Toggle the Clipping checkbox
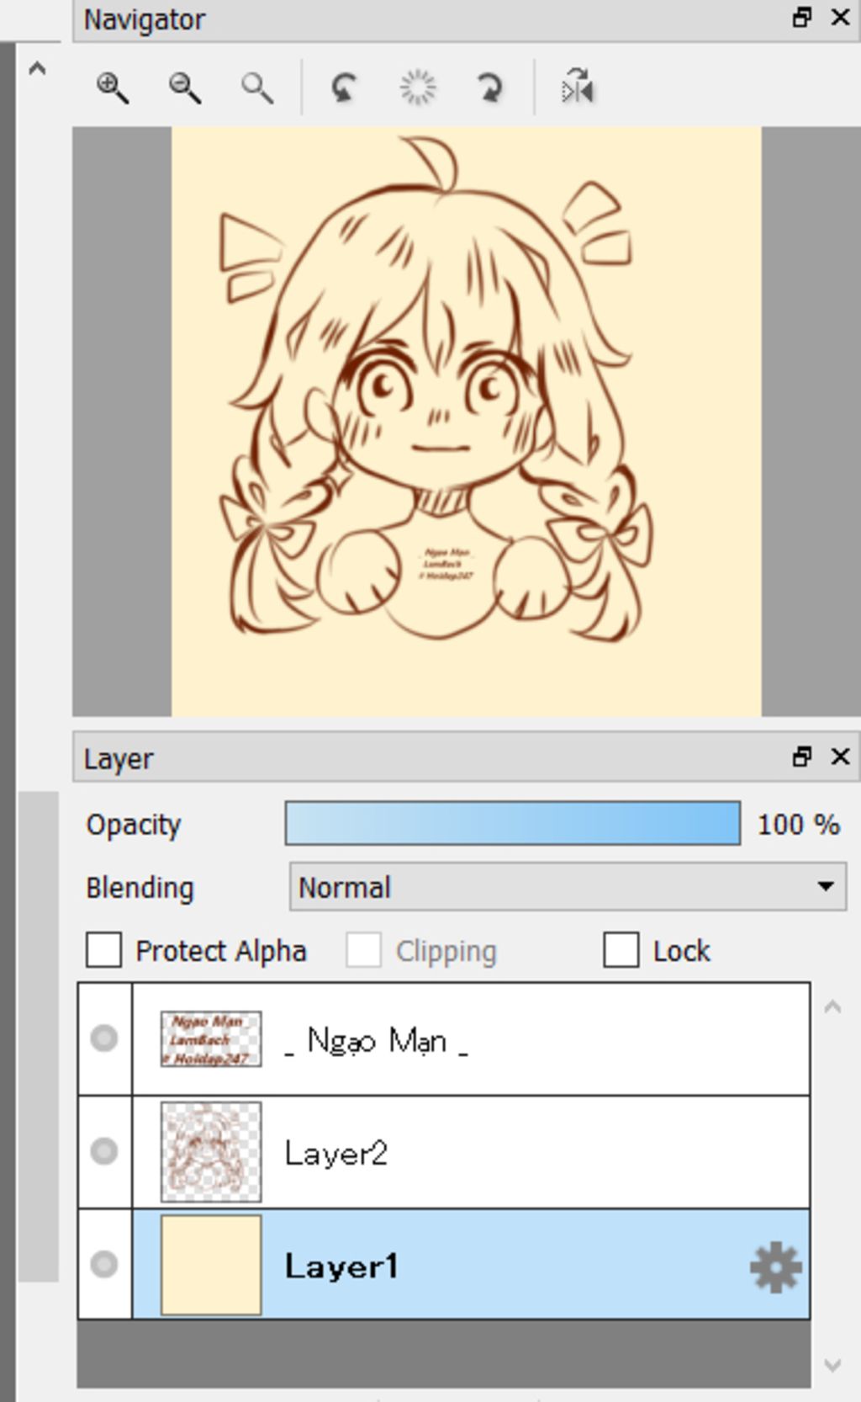Image resolution: width=861 pixels, height=1402 pixels. pos(363,950)
